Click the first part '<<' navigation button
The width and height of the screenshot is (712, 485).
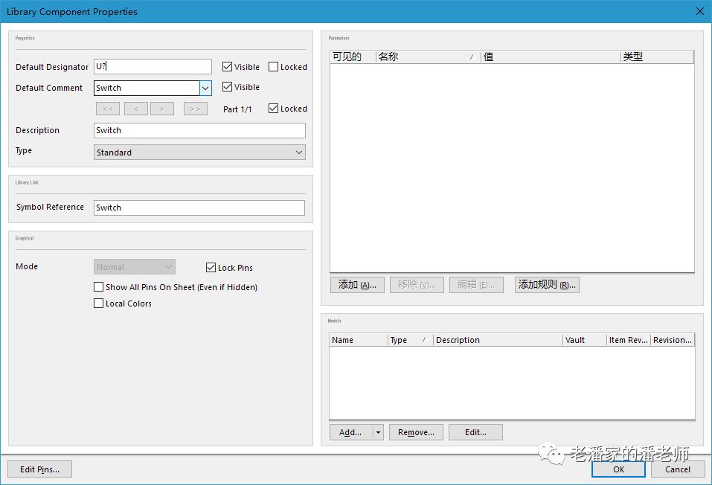(107, 109)
